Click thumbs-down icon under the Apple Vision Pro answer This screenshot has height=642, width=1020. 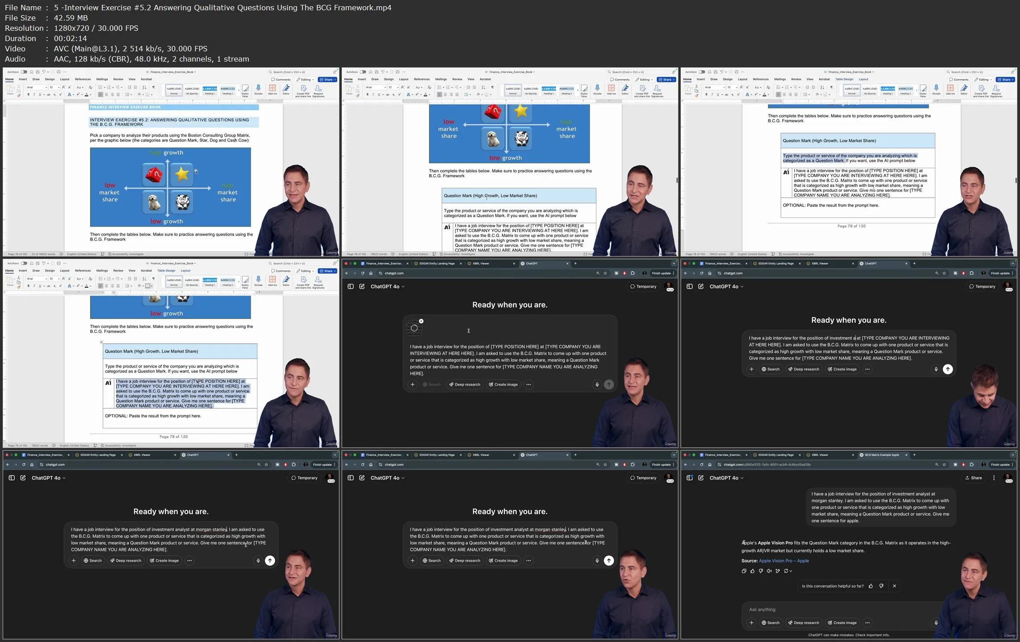tap(761, 571)
